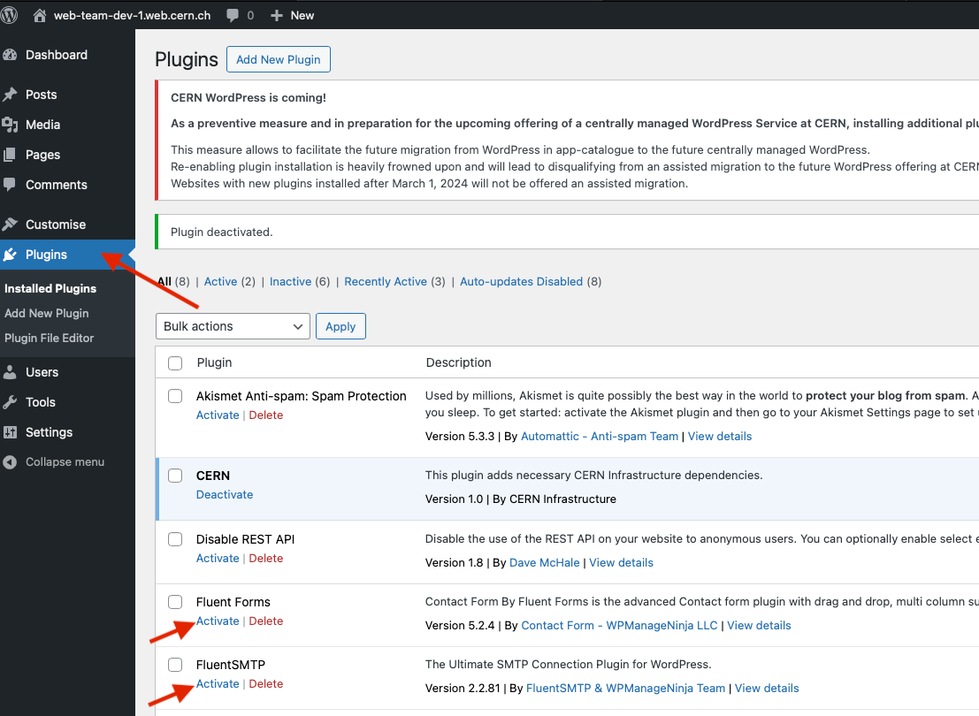979x716 pixels.
Task: Click the Settings sliders icon
Action: tap(10, 432)
